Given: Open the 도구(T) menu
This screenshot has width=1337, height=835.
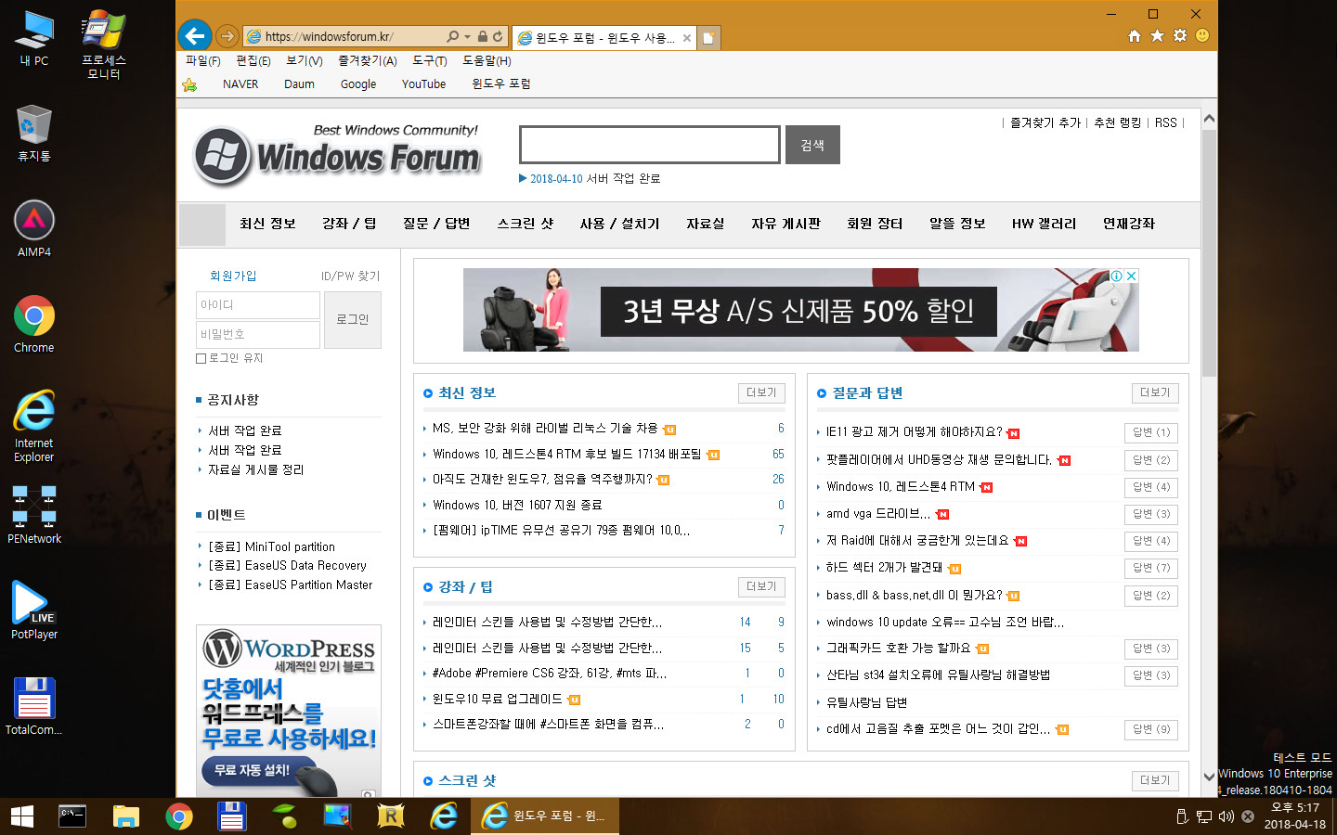Looking at the screenshot, I should [x=430, y=60].
